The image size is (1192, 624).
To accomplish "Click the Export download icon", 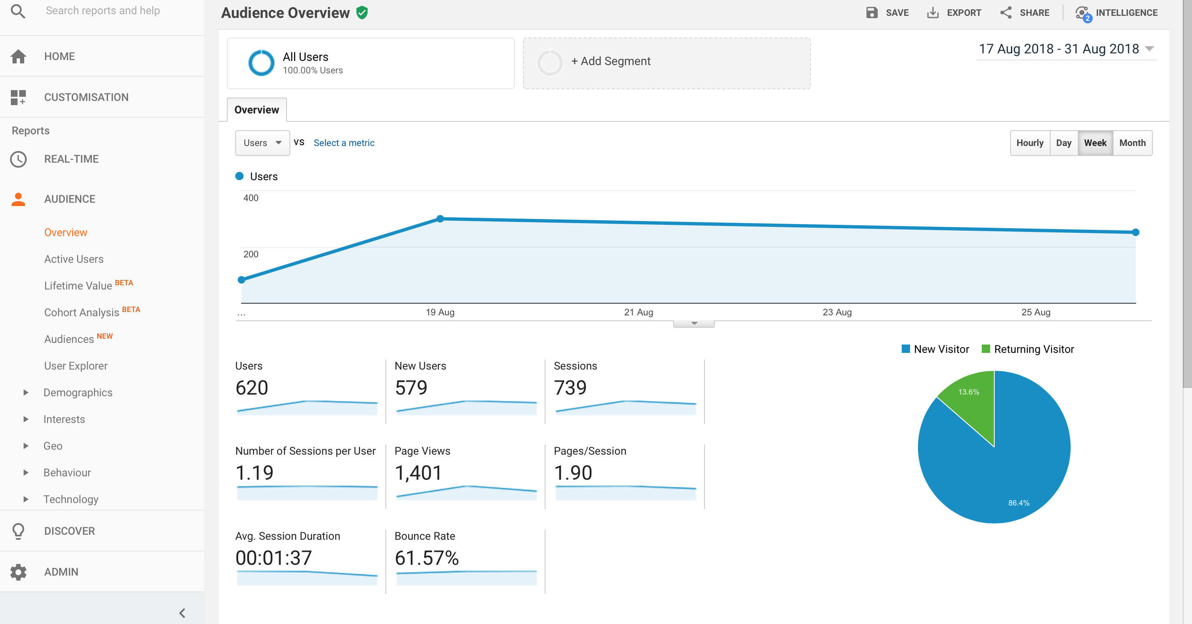I will 933,13.
